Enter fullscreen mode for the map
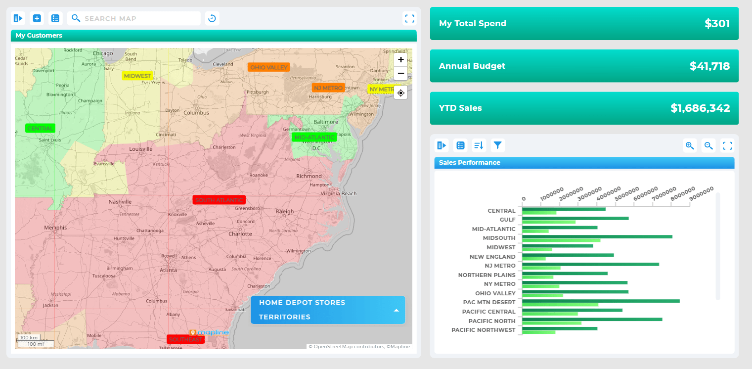Image resolution: width=752 pixels, height=369 pixels. tap(410, 18)
